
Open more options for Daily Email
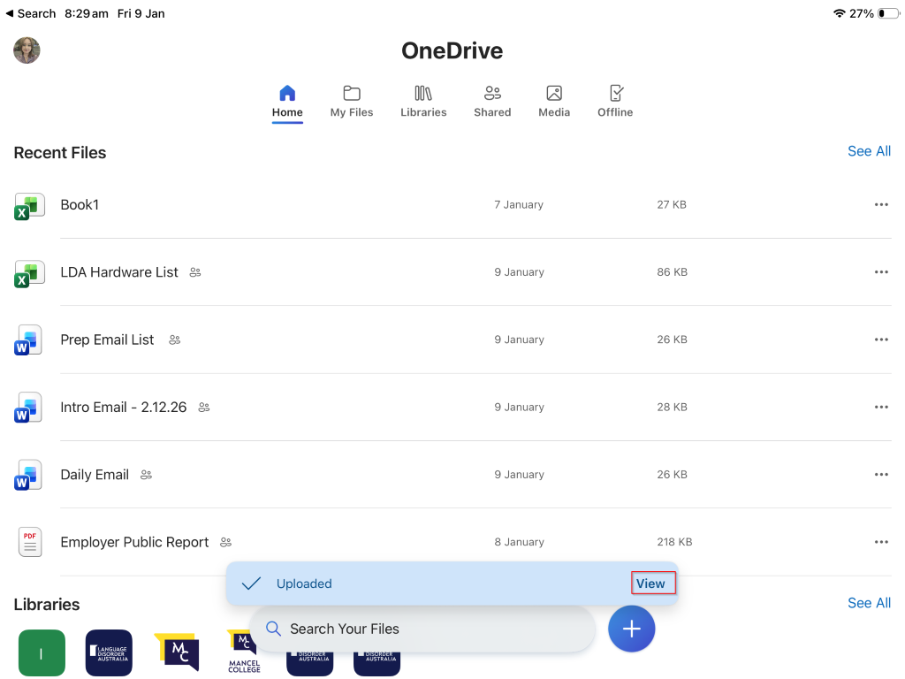pyautogui.click(x=881, y=475)
